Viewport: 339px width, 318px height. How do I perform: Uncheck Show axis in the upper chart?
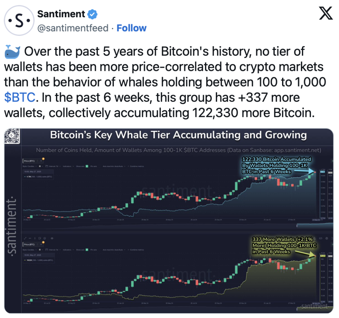pyautogui.click(x=87, y=166)
